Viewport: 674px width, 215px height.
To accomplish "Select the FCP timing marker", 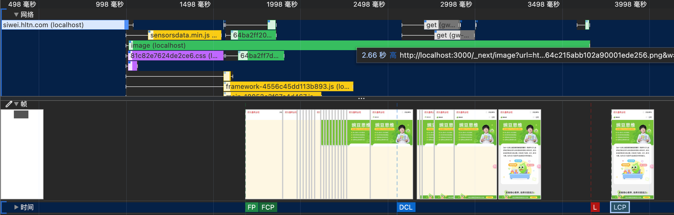I will point(268,207).
